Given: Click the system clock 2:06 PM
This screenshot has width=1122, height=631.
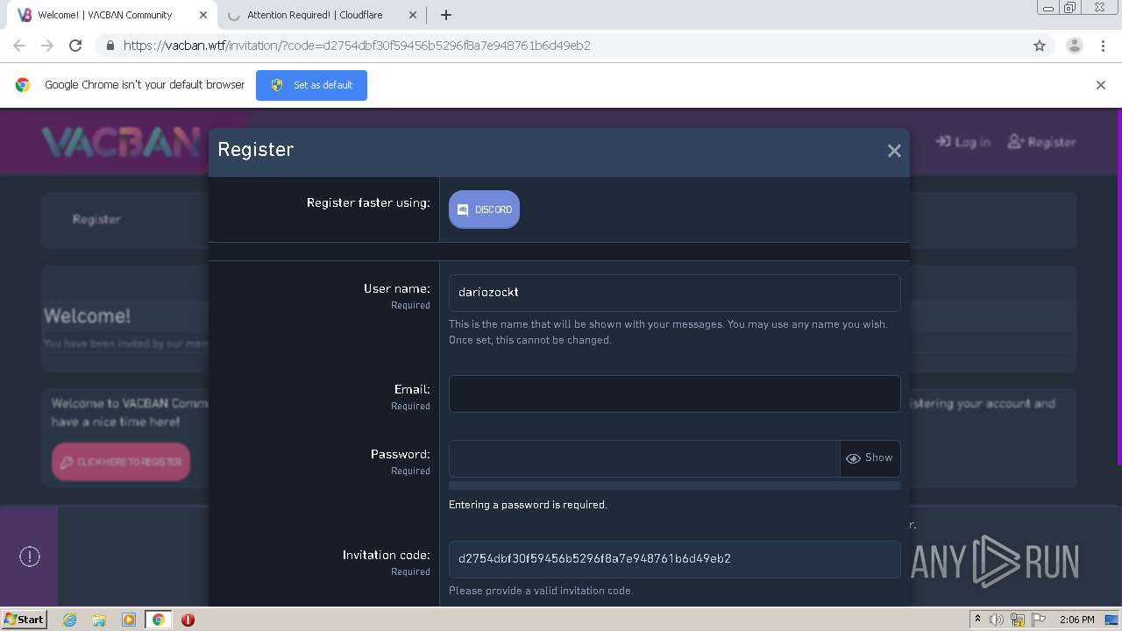Looking at the screenshot, I should click(1076, 620).
